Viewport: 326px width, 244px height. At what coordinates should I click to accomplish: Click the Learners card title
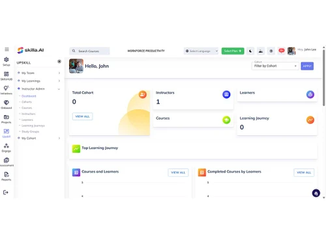(247, 92)
